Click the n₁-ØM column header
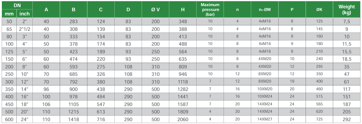 click(x=265, y=9)
